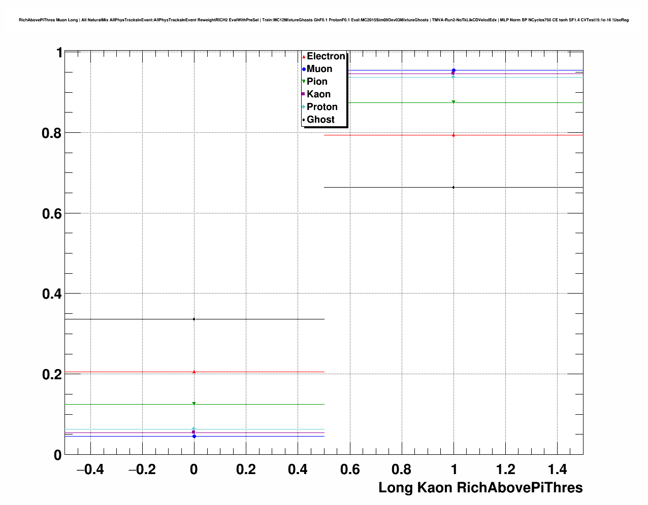This screenshot has width=648, height=505.
Task: Select the Ghost data point at x=0
Action: (194, 319)
